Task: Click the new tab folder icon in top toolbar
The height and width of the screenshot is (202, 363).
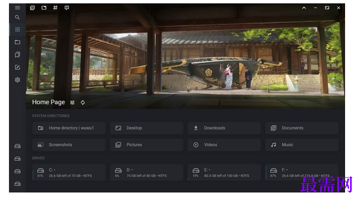Action: (x=44, y=8)
